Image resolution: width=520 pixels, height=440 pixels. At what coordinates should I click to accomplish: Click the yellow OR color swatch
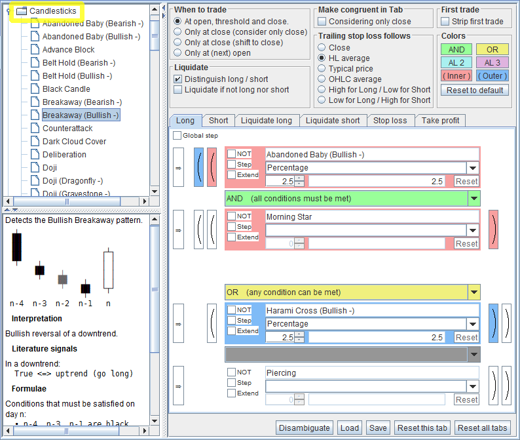coord(492,49)
